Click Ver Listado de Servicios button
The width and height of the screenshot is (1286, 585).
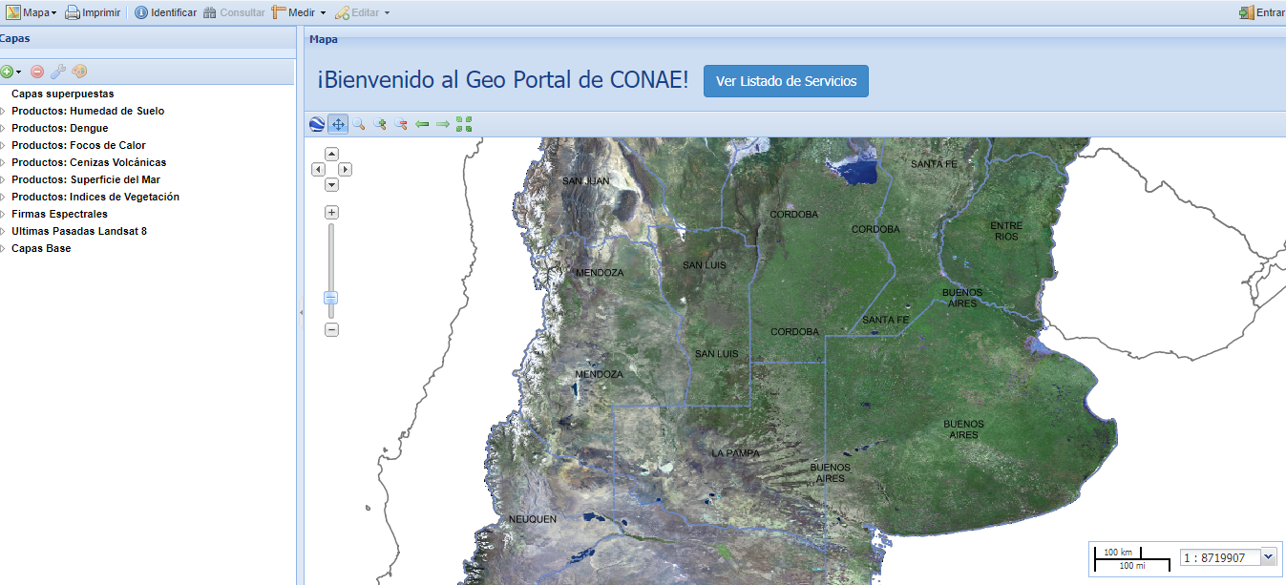[786, 81]
